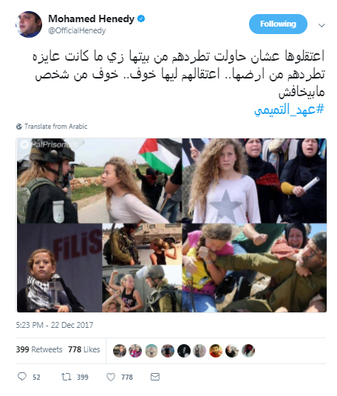Expand the tweet options chevron
This screenshot has height=396, width=337.
click(321, 25)
